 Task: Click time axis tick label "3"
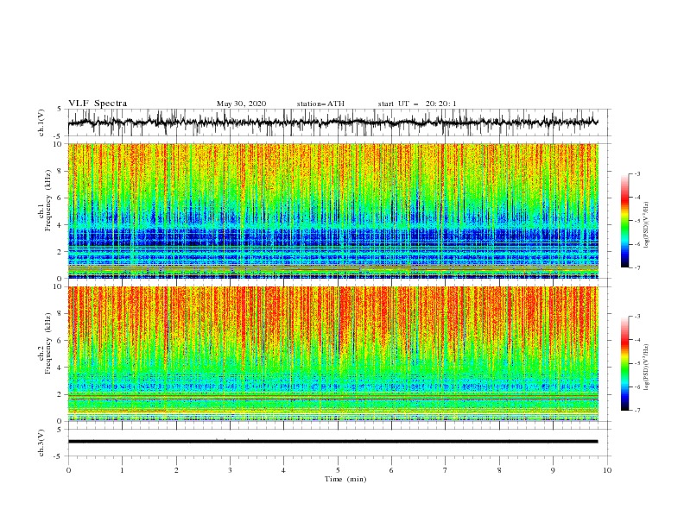pyautogui.click(x=230, y=470)
